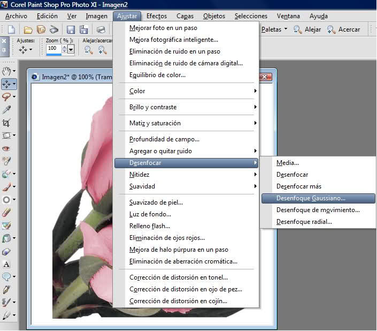Open the Capas menu

185,16
